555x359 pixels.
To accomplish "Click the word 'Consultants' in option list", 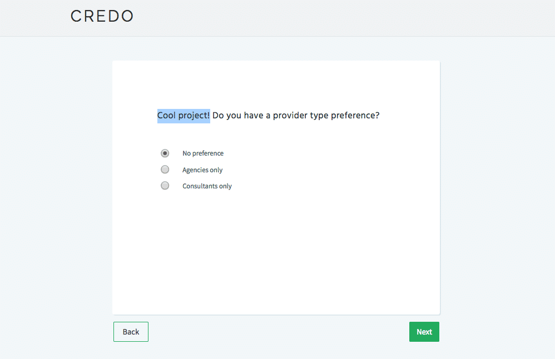I will tap(200, 186).
